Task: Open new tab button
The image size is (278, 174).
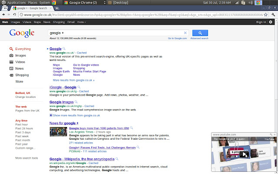Action: point(57,8)
